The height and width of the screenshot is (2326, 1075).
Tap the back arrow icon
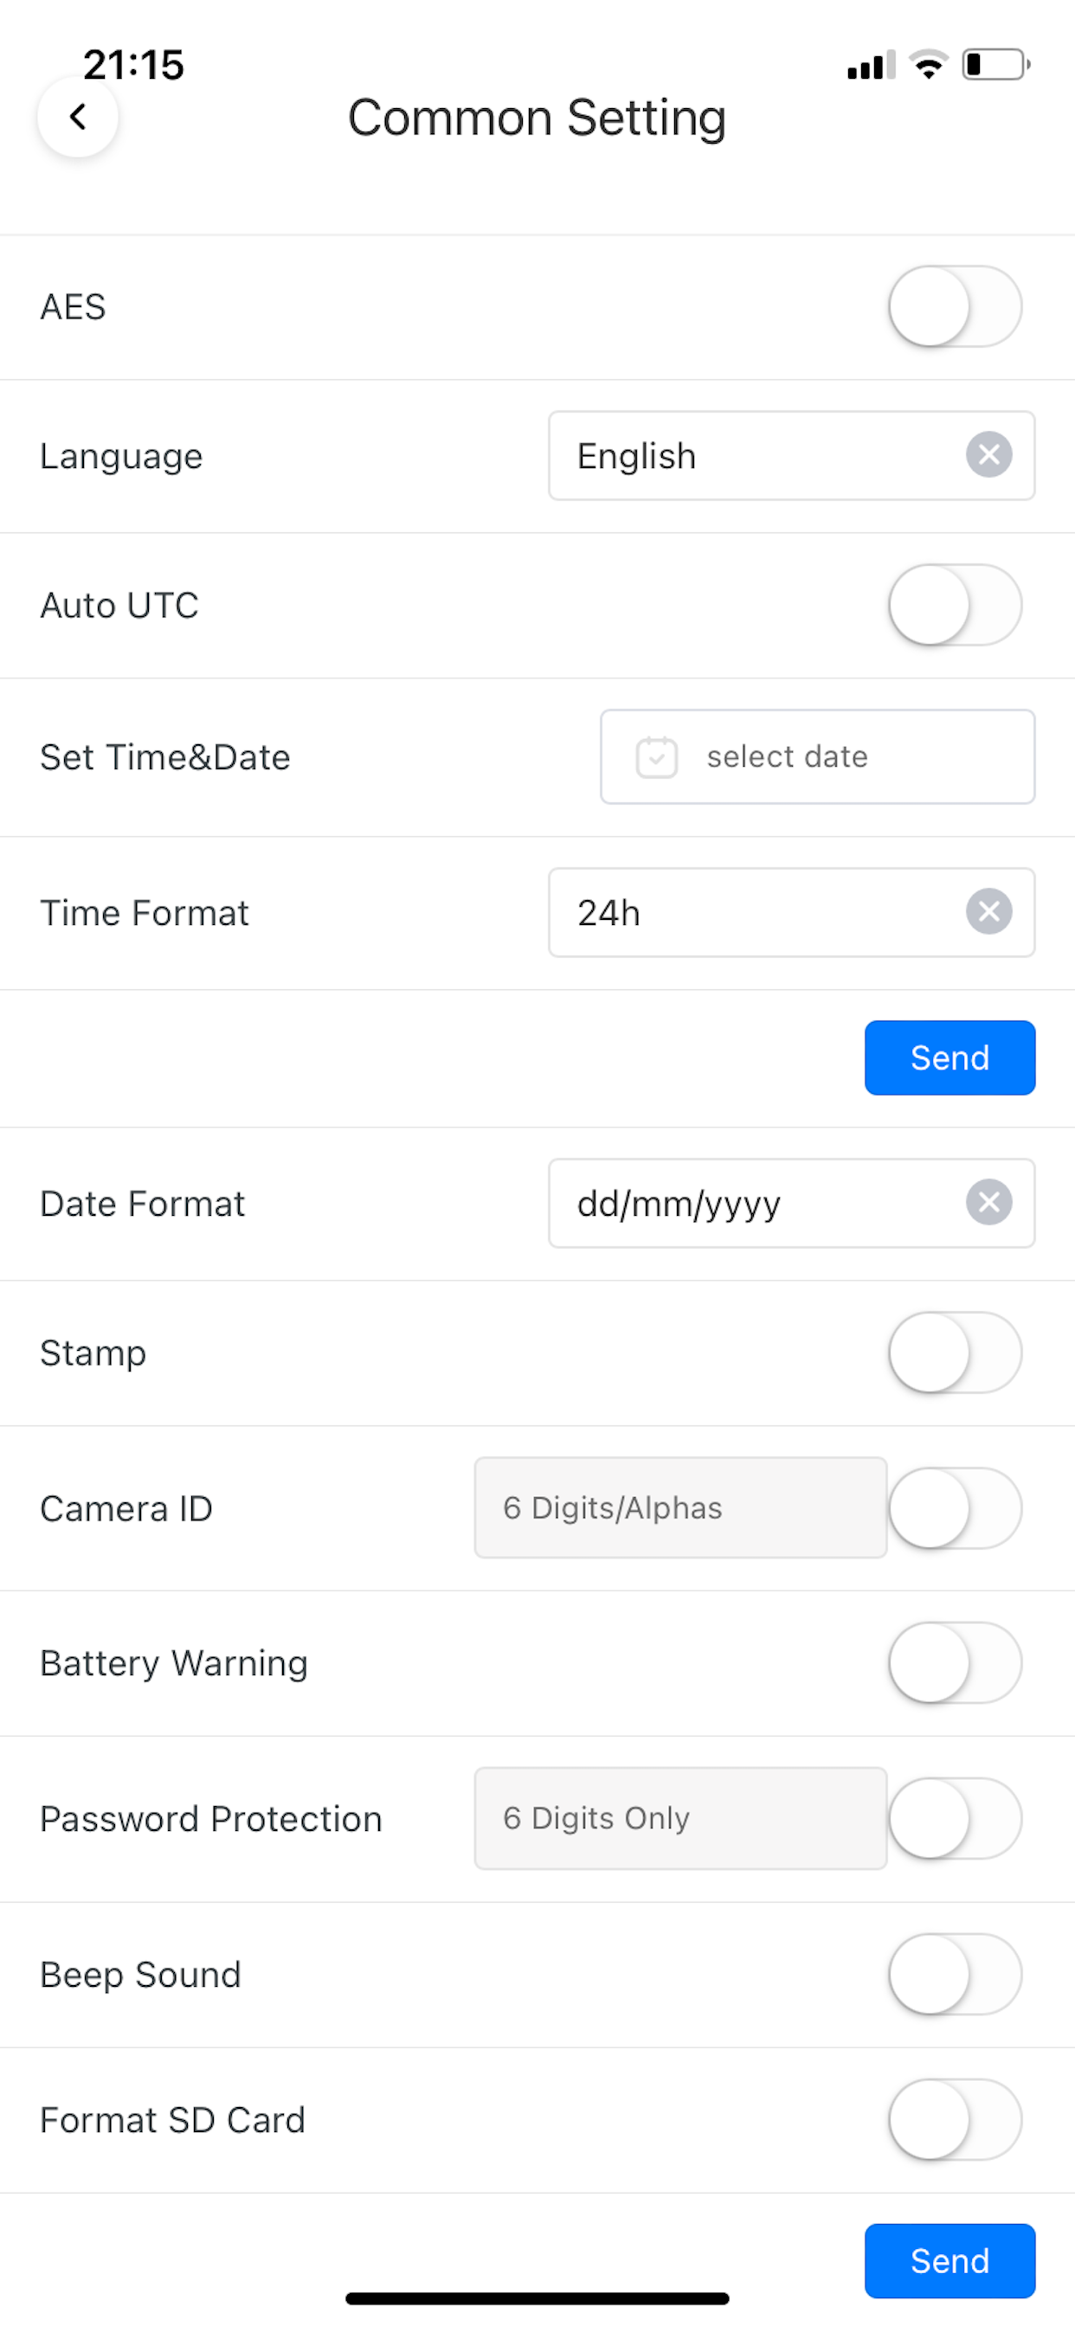click(x=78, y=117)
